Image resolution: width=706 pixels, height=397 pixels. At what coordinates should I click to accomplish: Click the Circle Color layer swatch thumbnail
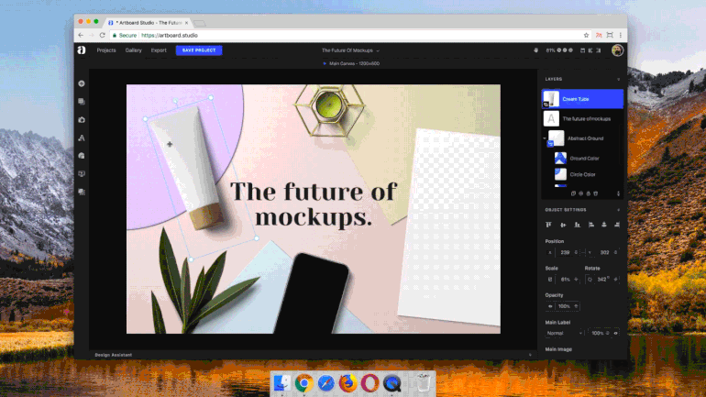click(560, 174)
